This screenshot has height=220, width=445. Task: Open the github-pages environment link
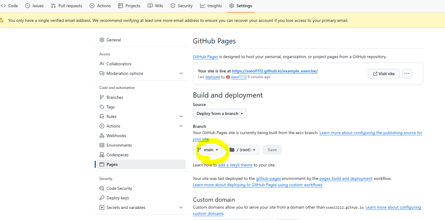tap(268, 178)
